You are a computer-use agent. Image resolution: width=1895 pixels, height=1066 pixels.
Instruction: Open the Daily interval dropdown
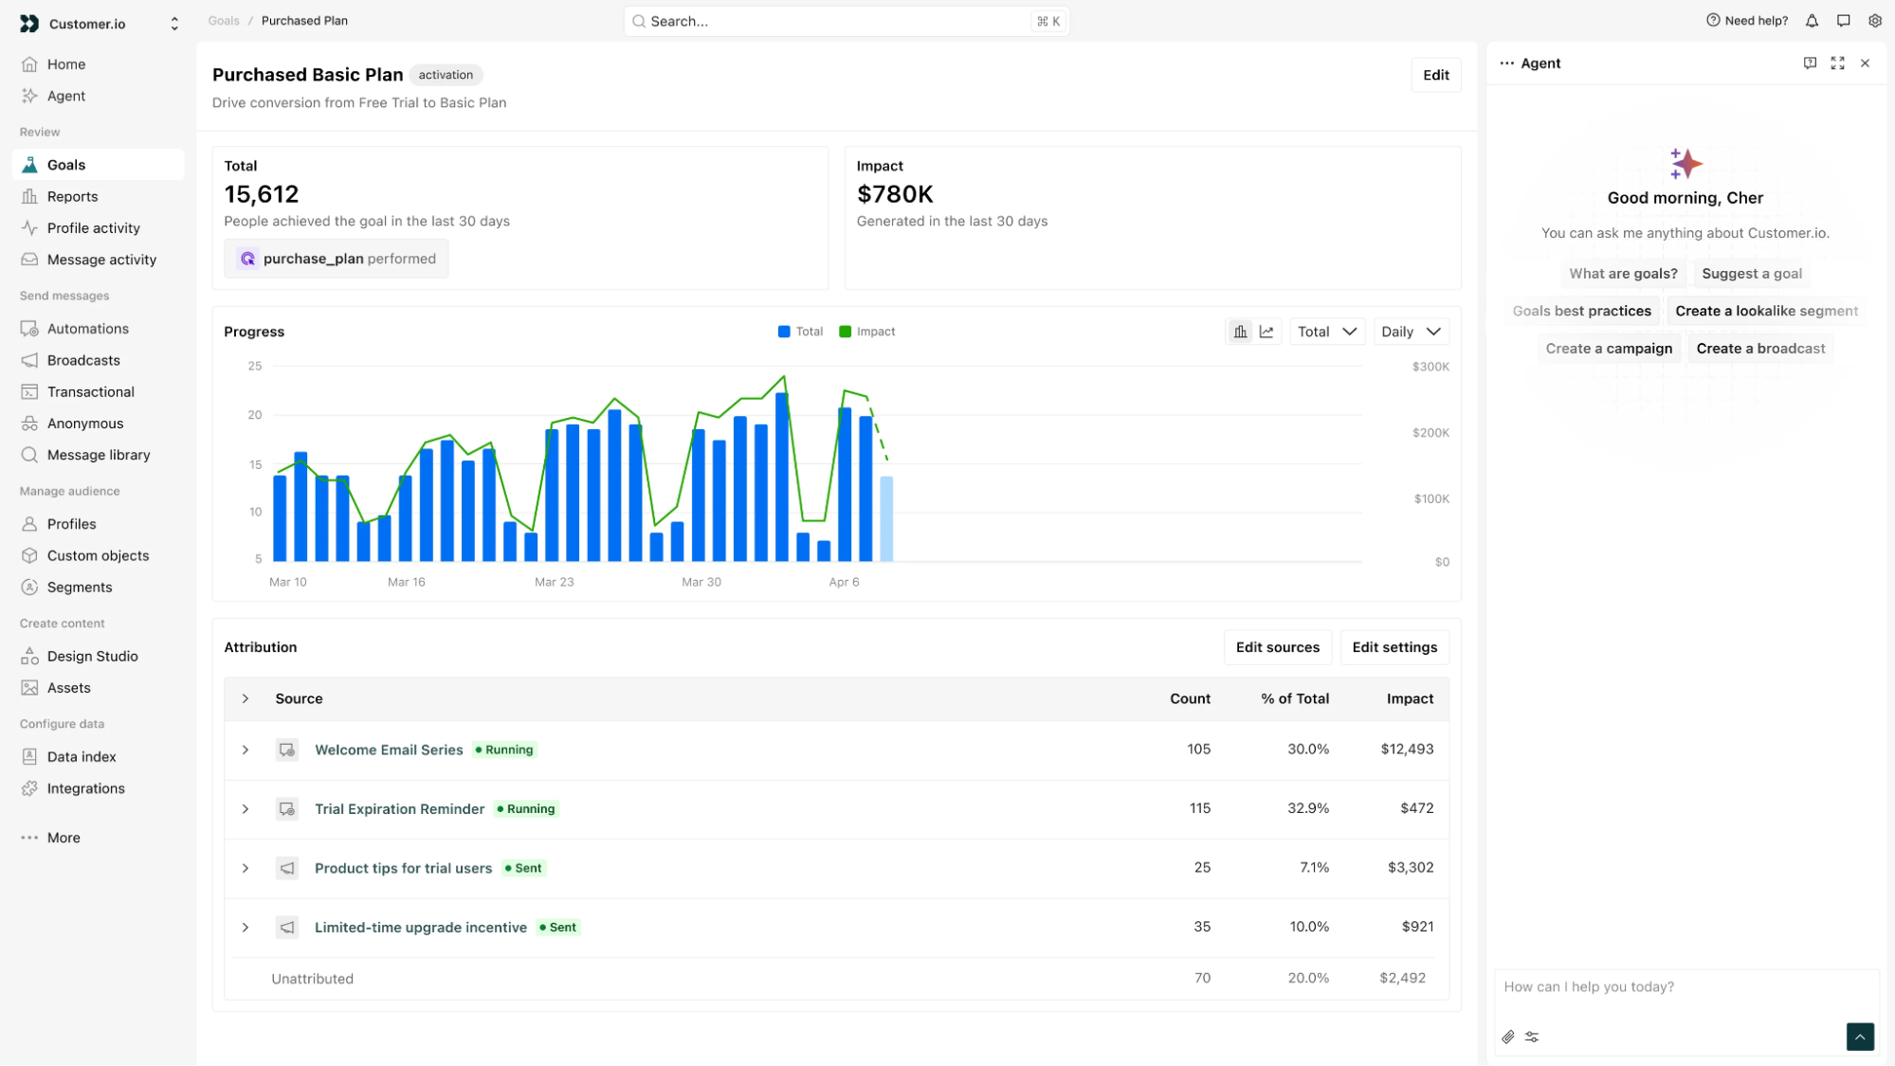pos(1411,332)
